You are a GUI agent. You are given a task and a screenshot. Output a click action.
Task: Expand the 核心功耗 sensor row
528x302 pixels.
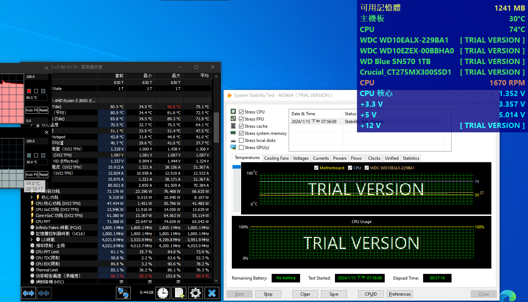click(x=32, y=197)
